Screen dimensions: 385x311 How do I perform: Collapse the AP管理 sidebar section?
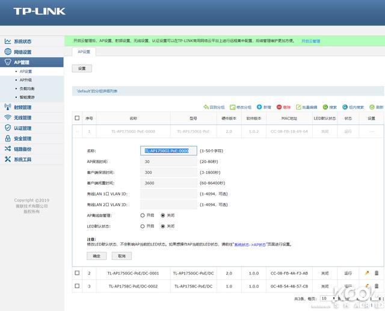(x=32, y=62)
